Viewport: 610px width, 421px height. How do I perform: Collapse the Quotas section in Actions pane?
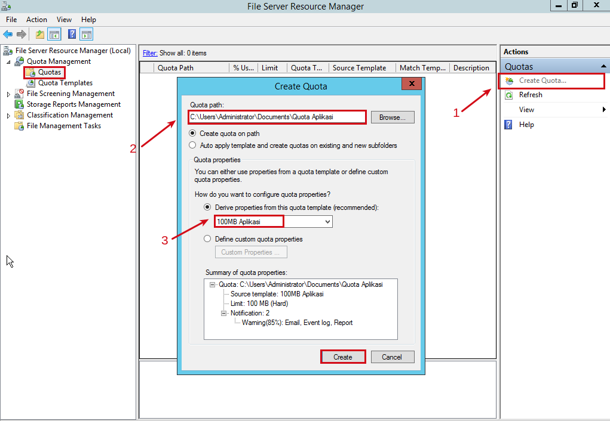(x=603, y=66)
